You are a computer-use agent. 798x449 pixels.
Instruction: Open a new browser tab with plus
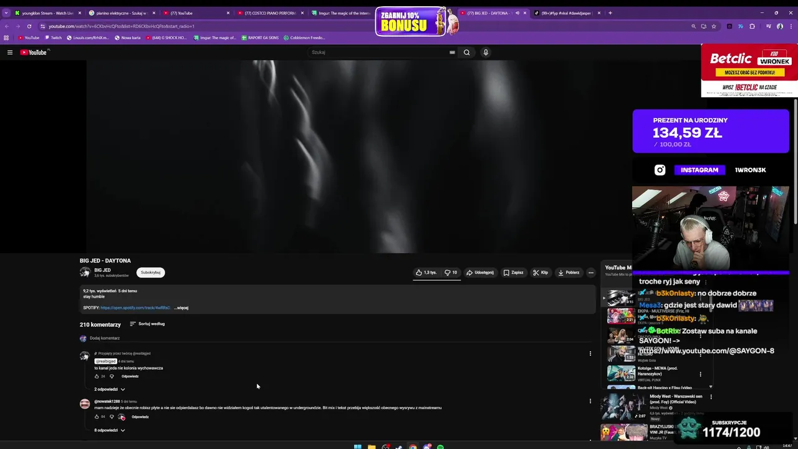pyautogui.click(x=610, y=13)
